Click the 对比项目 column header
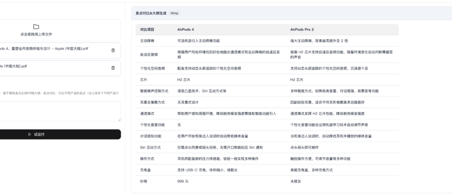 click(147, 30)
